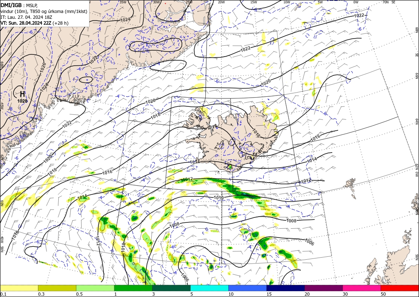
Task: Click the '68N' latitude label on right edge
Action: 416,29
